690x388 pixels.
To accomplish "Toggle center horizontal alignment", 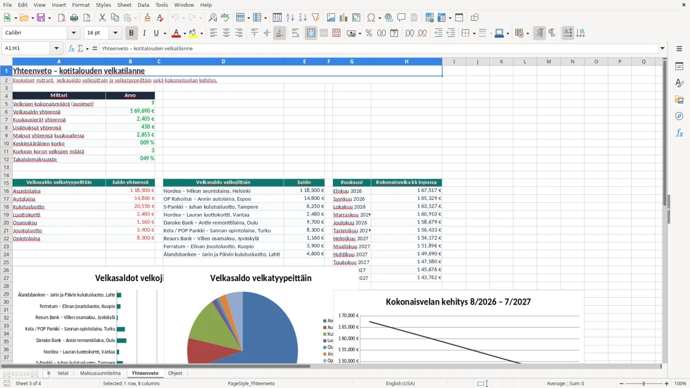I will pos(226,33).
